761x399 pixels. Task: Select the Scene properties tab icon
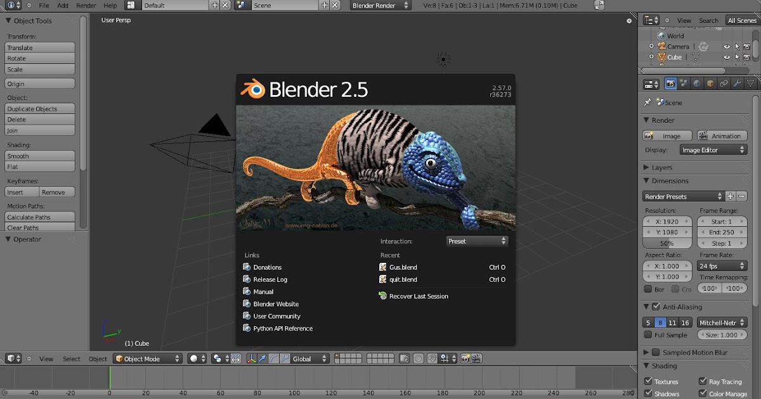[x=684, y=83]
